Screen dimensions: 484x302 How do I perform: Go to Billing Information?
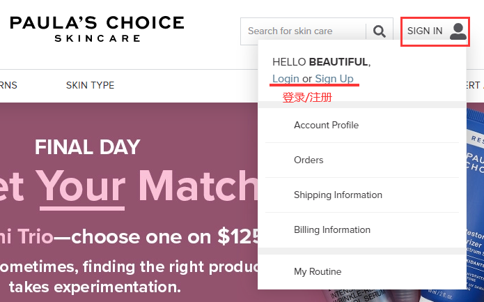pyautogui.click(x=332, y=230)
